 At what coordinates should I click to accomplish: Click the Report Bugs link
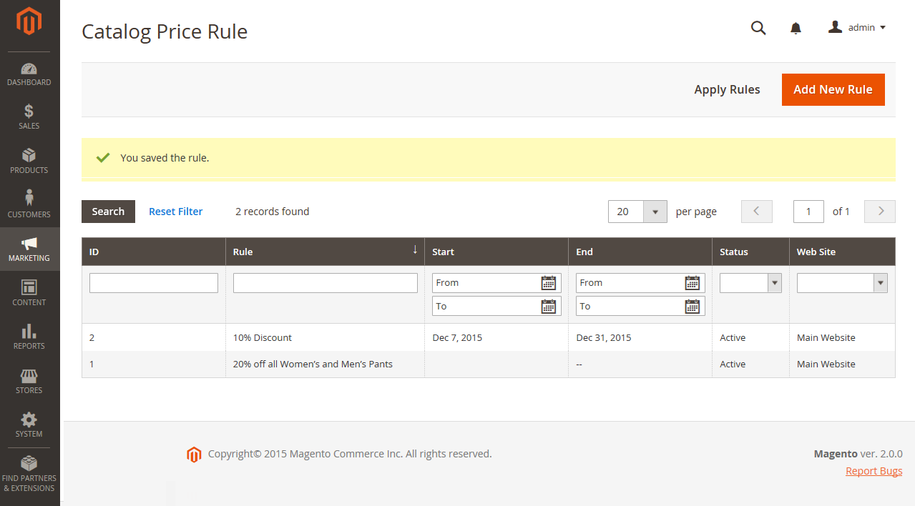click(x=874, y=471)
